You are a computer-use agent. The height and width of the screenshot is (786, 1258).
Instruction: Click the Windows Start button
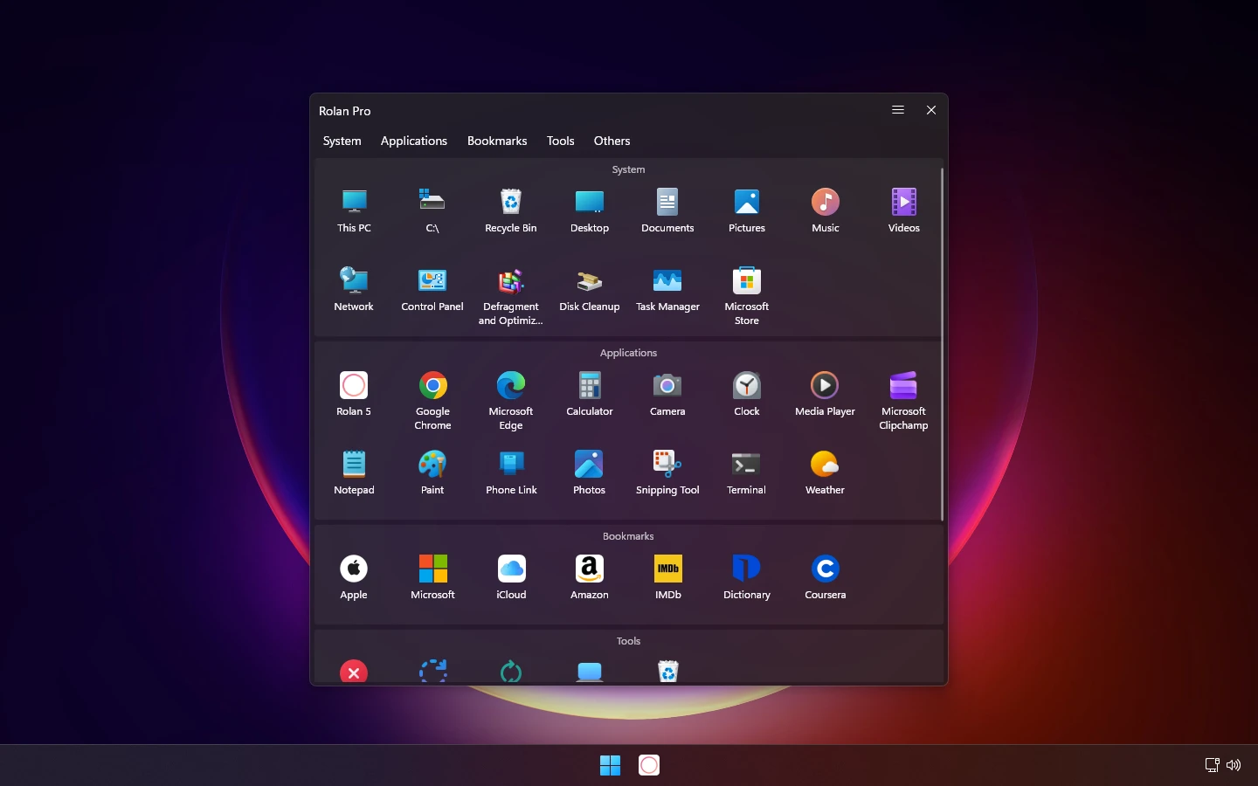click(610, 765)
